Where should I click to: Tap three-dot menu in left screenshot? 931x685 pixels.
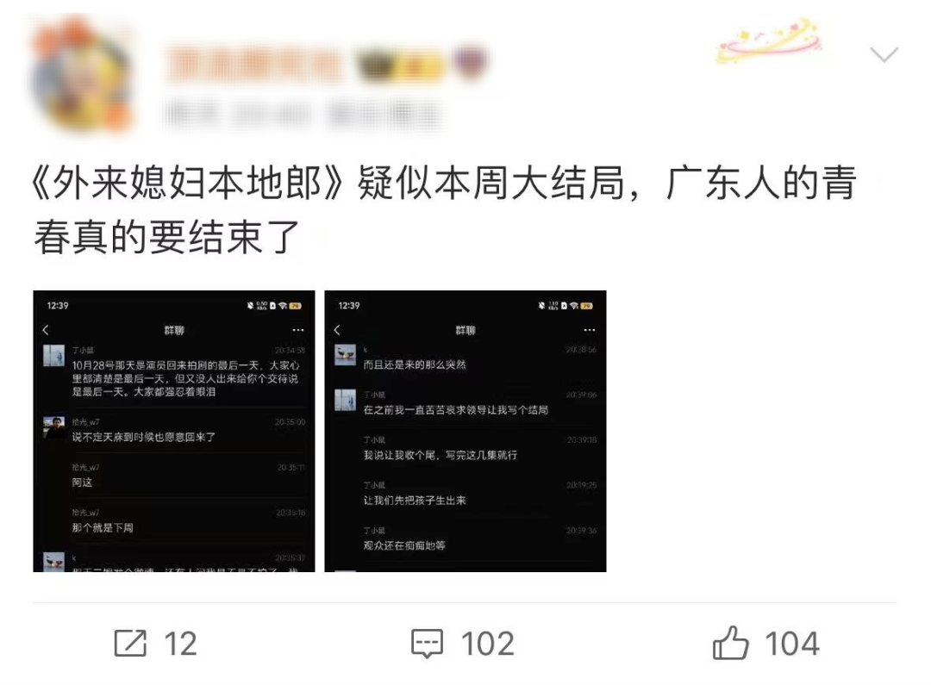coord(298,330)
